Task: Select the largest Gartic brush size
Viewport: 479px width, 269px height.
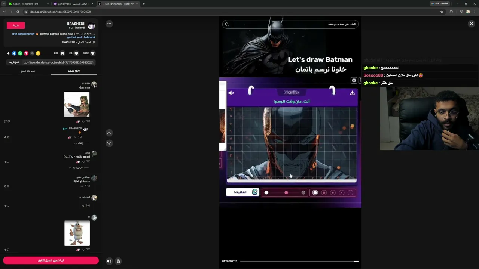Action: tap(315, 192)
